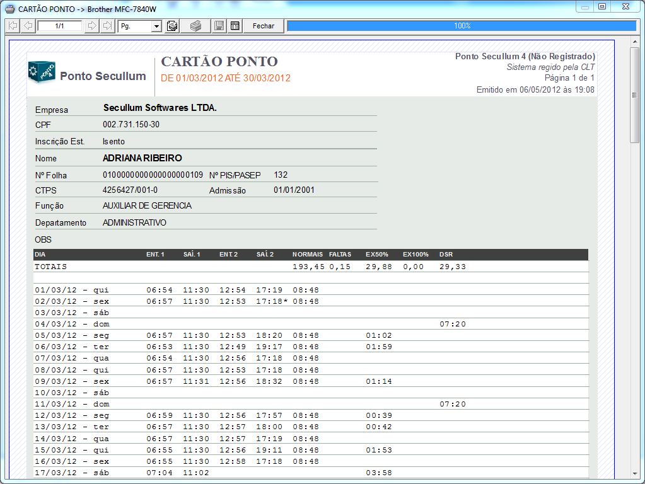Viewport: 645px width, 484px height.
Task: Click Nº Folha value 01000000000000000109
Action: (x=153, y=175)
